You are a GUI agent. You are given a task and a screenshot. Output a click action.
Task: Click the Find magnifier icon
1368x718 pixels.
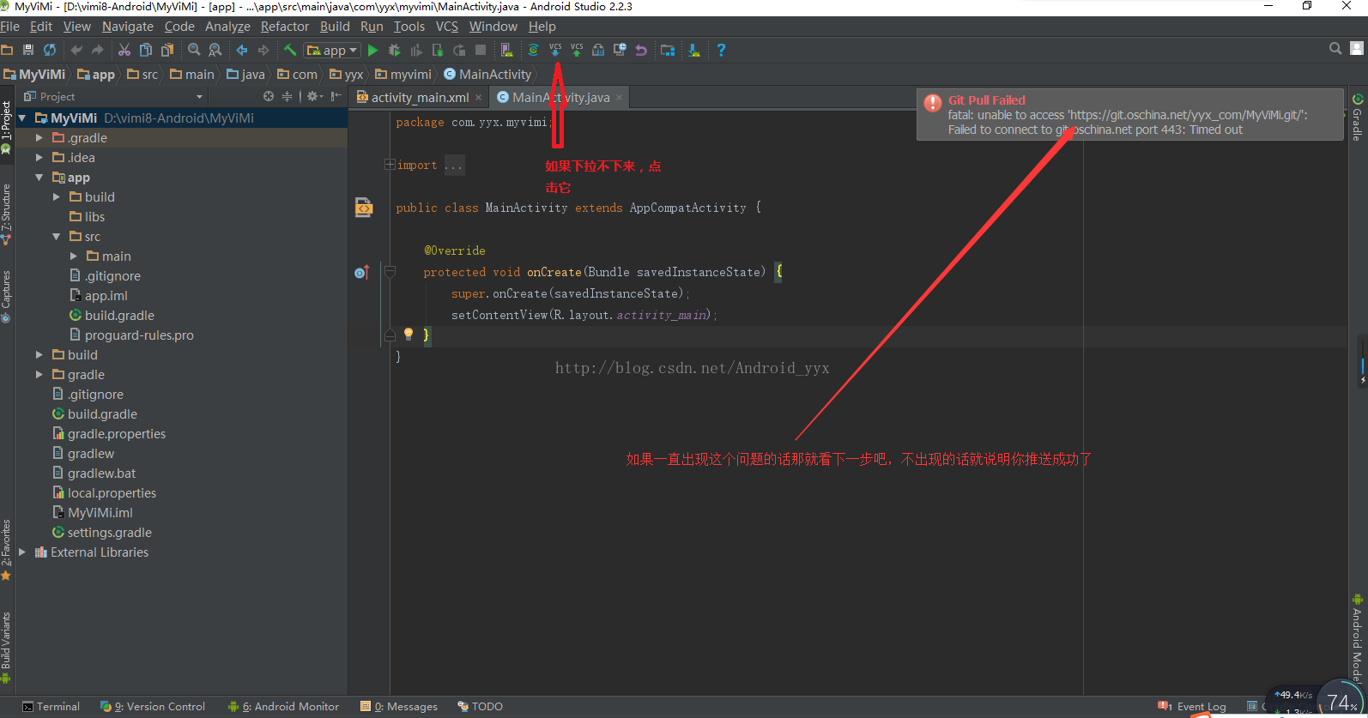[194, 50]
